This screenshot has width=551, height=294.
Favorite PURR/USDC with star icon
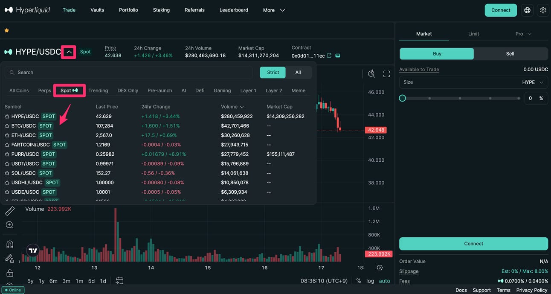click(7, 154)
